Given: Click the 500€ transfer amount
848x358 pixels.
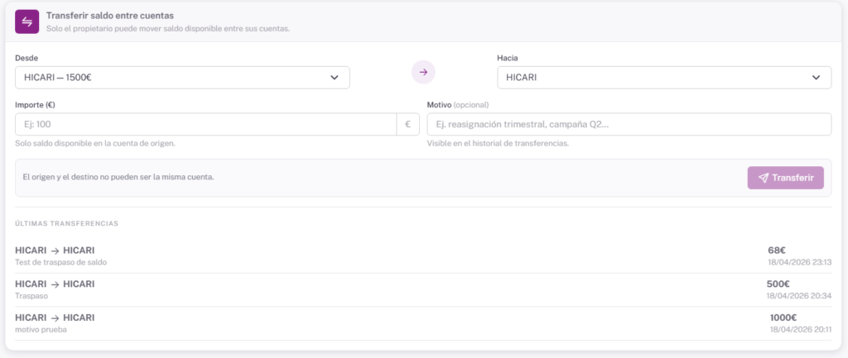Looking at the screenshot, I should pos(778,284).
